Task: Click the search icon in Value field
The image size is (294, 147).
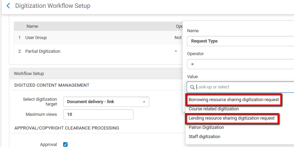Action: click(x=192, y=87)
